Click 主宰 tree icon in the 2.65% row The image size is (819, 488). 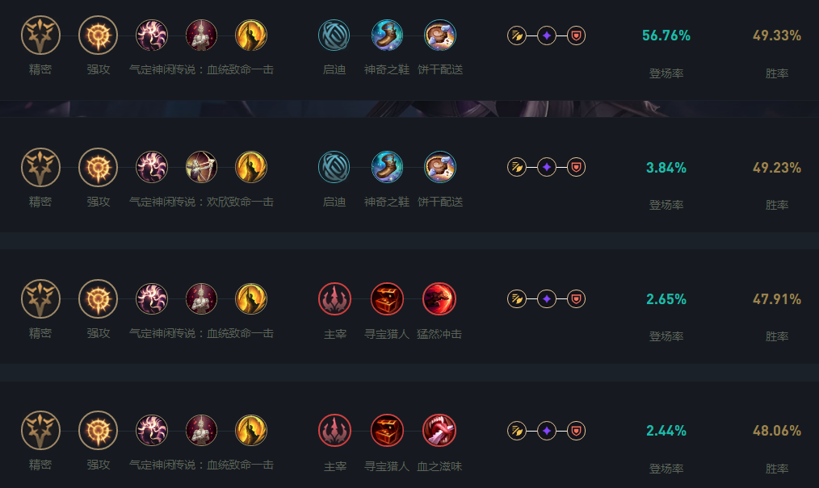click(x=334, y=299)
